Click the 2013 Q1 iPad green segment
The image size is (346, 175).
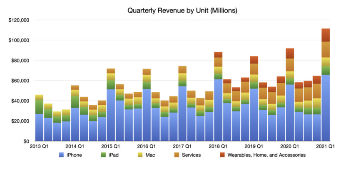39,107
